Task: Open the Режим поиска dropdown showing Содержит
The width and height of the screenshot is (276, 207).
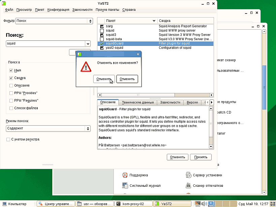Action: [48, 128]
